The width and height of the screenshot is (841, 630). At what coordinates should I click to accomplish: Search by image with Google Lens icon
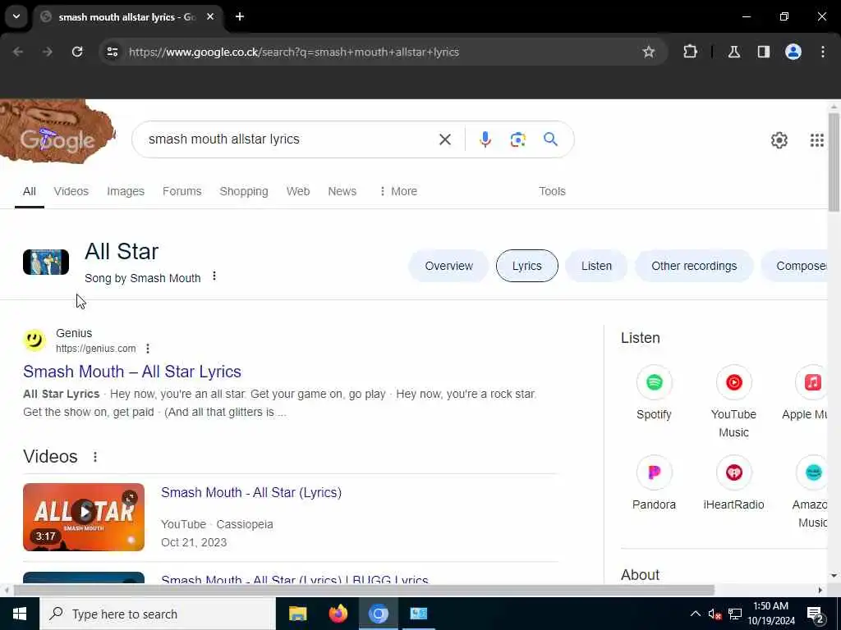(517, 139)
